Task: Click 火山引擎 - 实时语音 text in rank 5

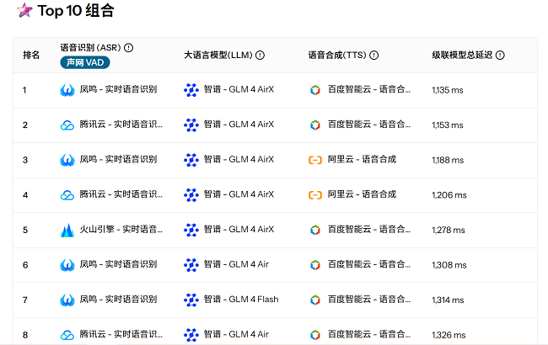Action: coord(121,229)
